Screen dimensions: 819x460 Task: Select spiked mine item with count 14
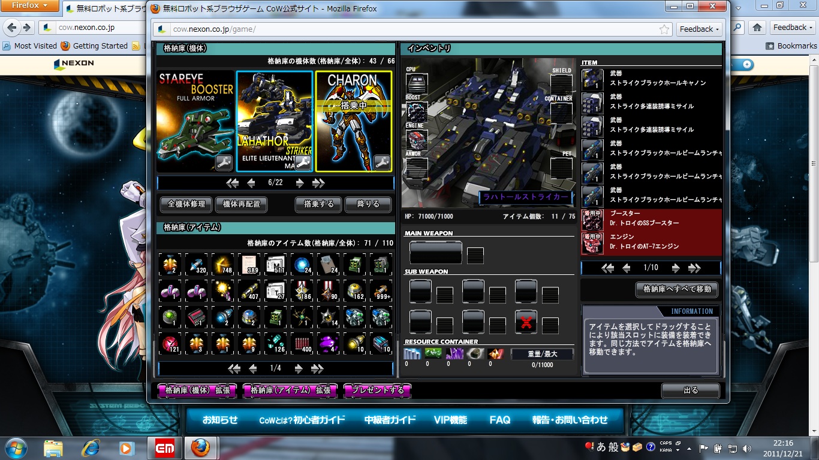(329, 317)
